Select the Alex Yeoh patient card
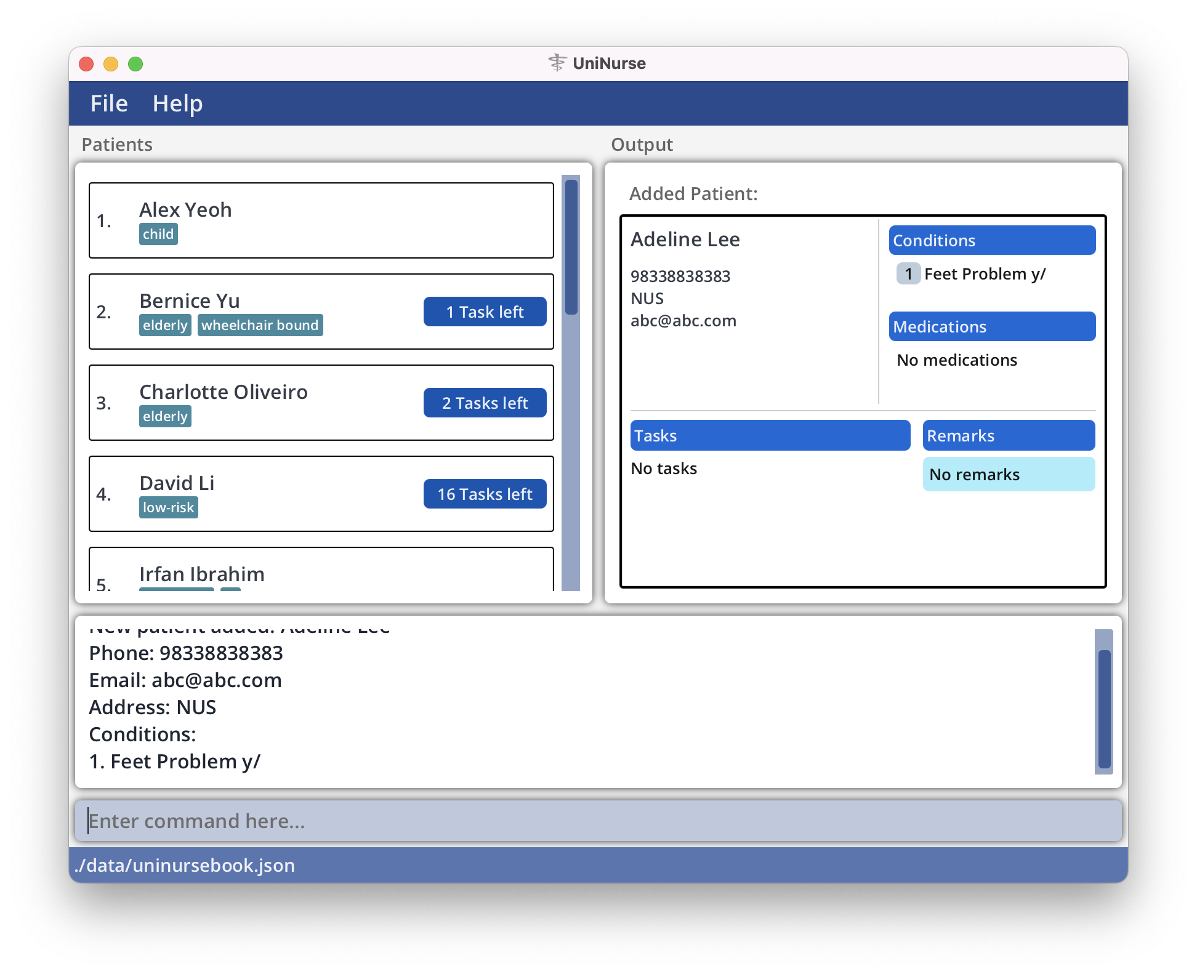Image resolution: width=1197 pixels, height=974 pixels. pos(320,220)
